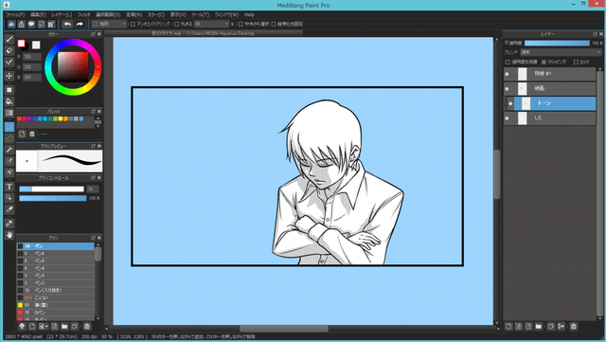Screen dimensions: 606x342
Task: Float the ブラシ panel
Action: [93, 238]
